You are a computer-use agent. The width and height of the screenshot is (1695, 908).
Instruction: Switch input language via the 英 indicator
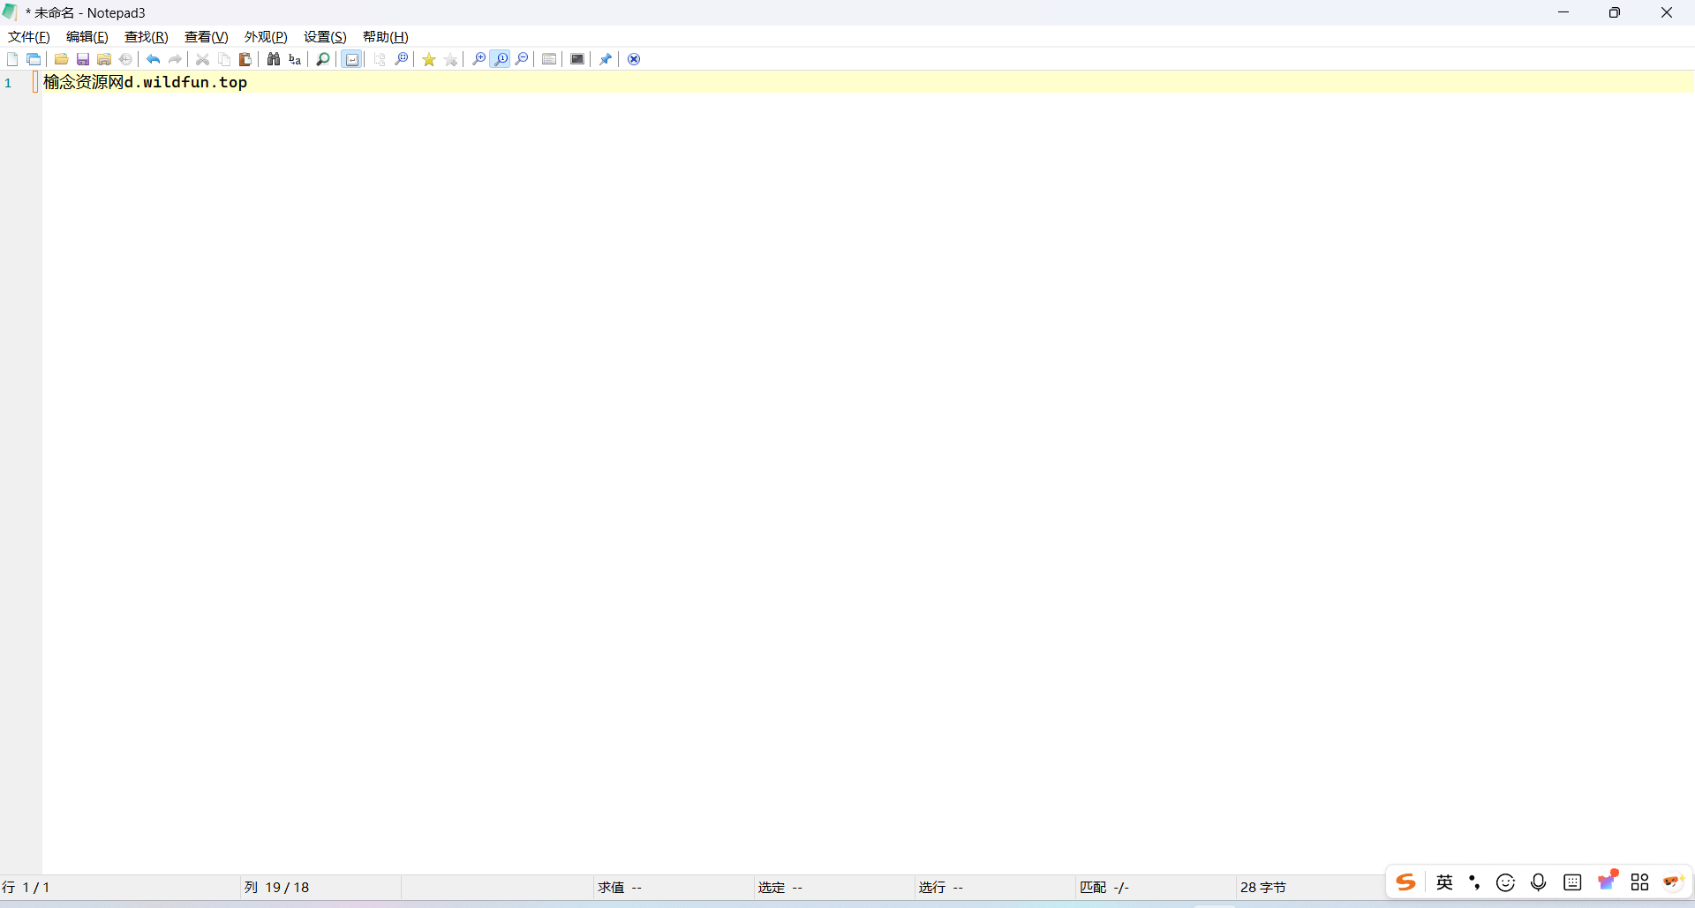click(x=1445, y=882)
